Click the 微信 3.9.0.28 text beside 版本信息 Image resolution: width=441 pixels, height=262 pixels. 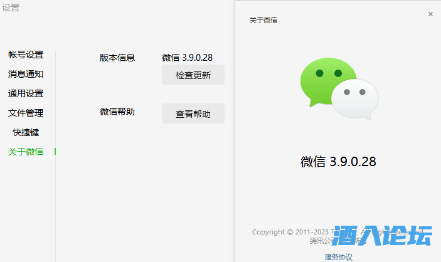click(187, 58)
